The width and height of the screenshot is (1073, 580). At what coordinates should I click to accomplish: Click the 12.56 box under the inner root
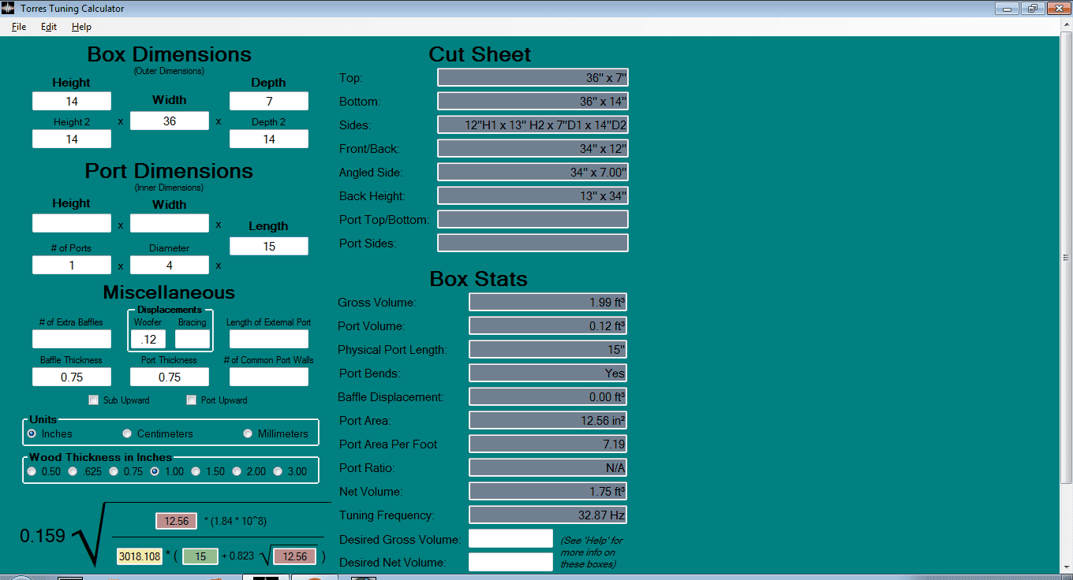[x=295, y=556]
